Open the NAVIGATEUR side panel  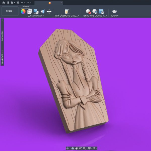point(2,36)
